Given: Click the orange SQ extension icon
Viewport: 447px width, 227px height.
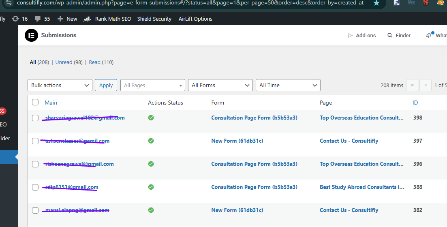Looking at the screenshot, I should (x=441, y=3).
